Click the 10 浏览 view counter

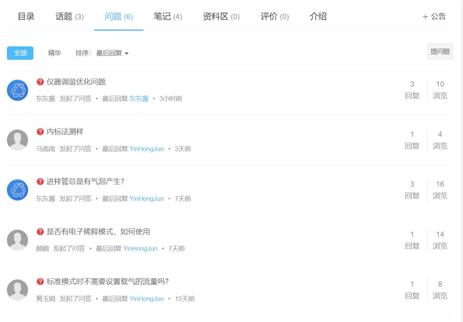[440, 90]
